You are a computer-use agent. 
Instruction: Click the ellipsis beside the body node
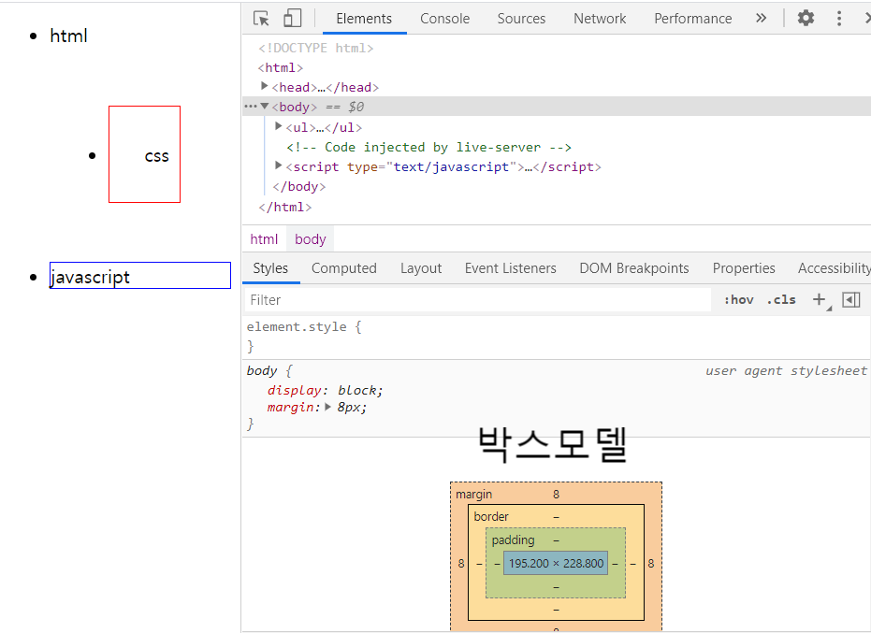[251, 106]
